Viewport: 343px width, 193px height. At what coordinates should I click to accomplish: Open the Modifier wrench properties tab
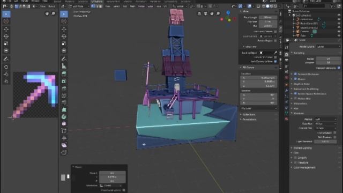(287, 90)
